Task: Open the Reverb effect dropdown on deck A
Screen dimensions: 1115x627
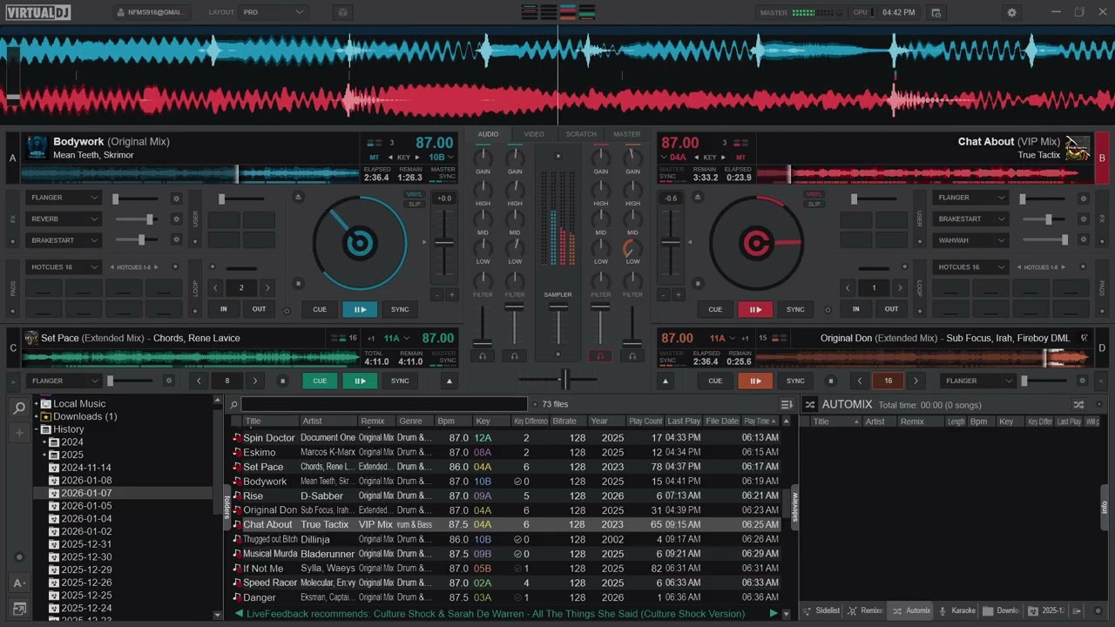Action: point(63,219)
